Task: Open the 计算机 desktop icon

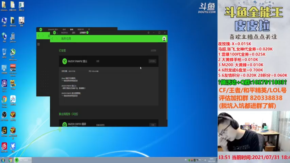Action: tap(4, 22)
